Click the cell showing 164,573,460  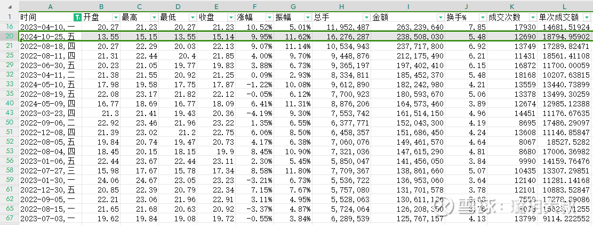click(x=408, y=103)
